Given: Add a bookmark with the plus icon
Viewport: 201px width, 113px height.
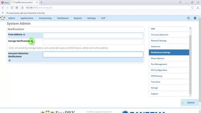Looking at the screenshot, I should (3, 13).
